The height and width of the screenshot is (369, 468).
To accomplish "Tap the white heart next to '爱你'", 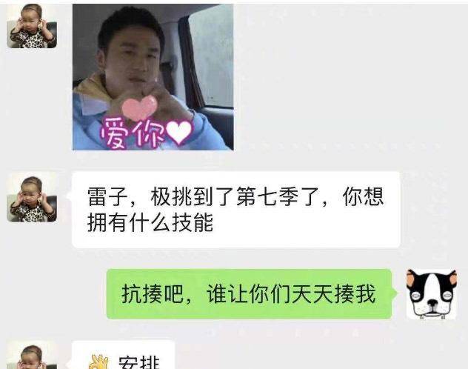I will point(178,133).
